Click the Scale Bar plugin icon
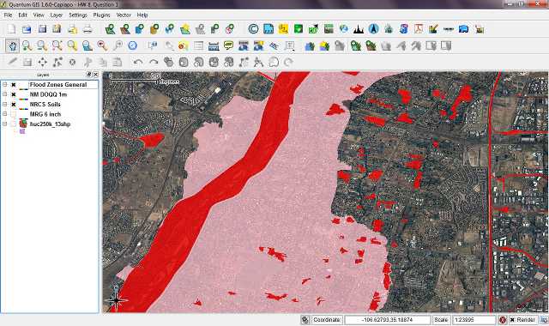The height and width of the screenshot is (326, 549). [449, 29]
